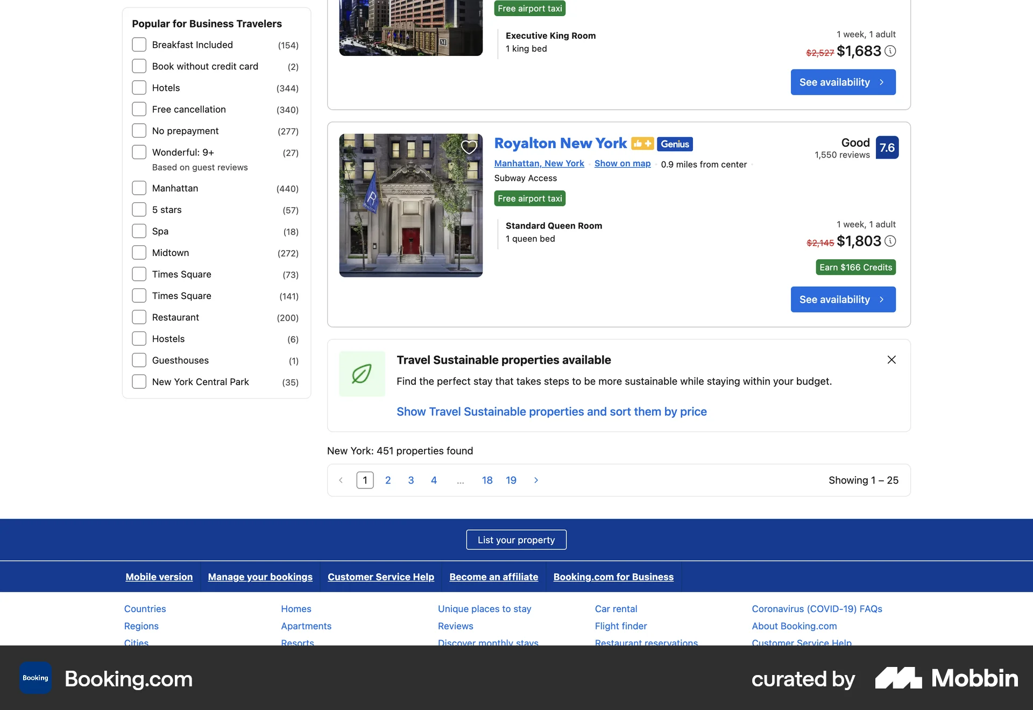Click the previous page chevron

(341, 480)
